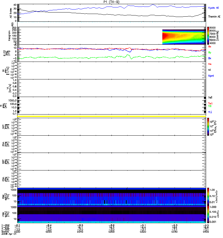223x238 pixels.
Task: Click the mV/m FBK color scale
Action: pos(208,197)
